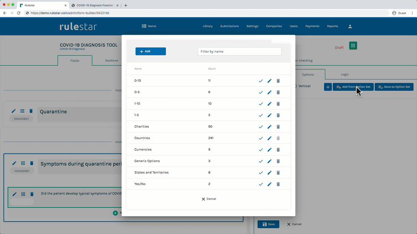Screen dimensions: 417x234
Task: Reload the browser page
Action: click(x=19, y=13)
